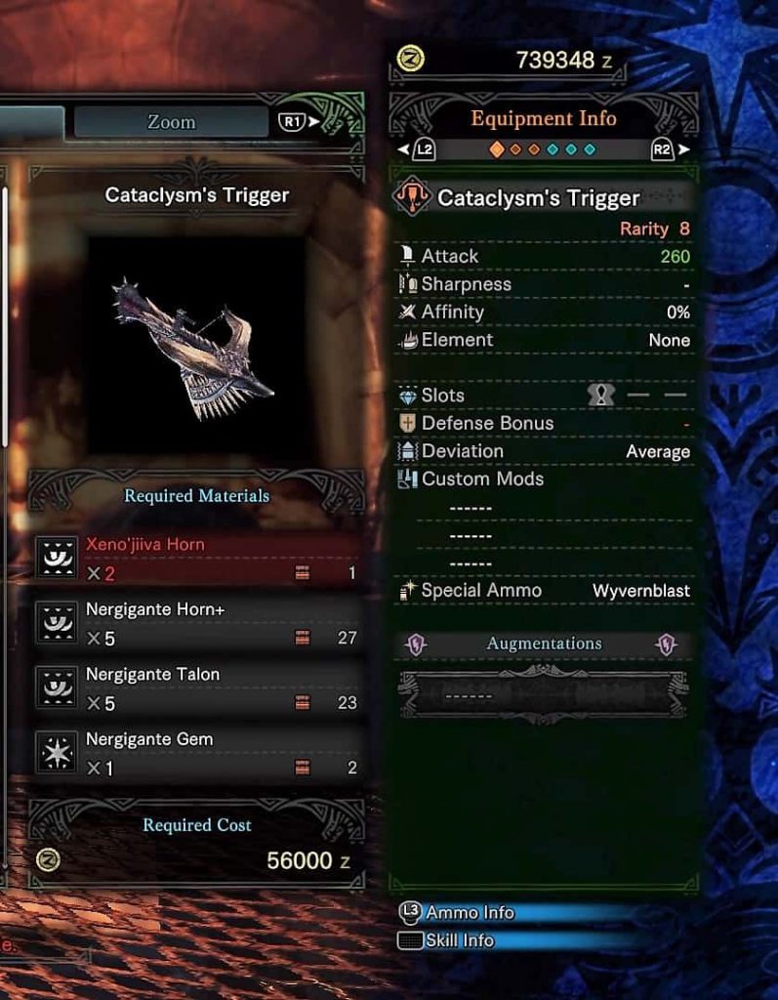This screenshot has height=1000, width=778.
Task: Click the zenny coin icon beside 739348
Action: (x=411, y=60)
